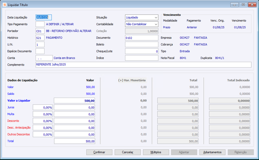Expand the Contabilidade combo box
Image resolution: width=259 pixels, height=160 pixels.
click(142, 24)
